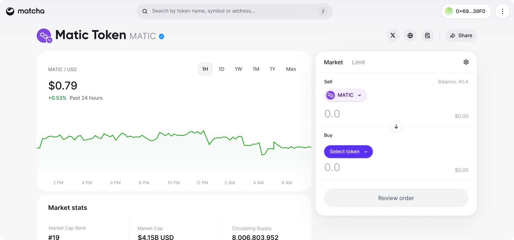Click the Market stats heading
Screen dimensions: 514x240
67,208
